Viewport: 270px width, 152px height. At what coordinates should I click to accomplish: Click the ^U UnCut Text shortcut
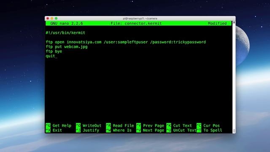[x=181, y=130]
